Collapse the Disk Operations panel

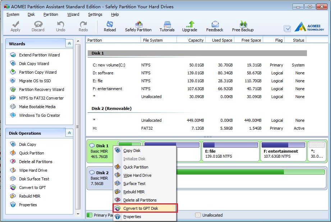point(69,133)
